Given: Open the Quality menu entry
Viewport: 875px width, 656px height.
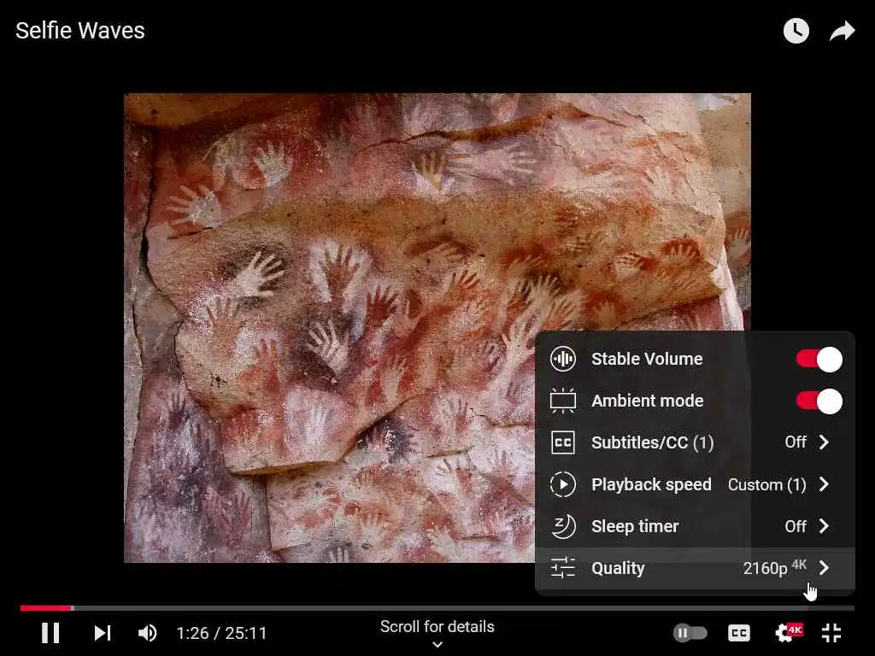Looking at the screenshot, I should pos(695,568).
